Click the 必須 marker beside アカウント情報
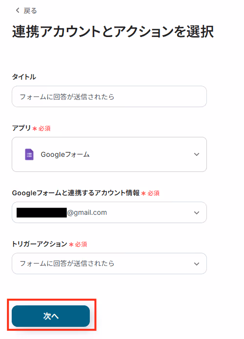 [153, 193]
